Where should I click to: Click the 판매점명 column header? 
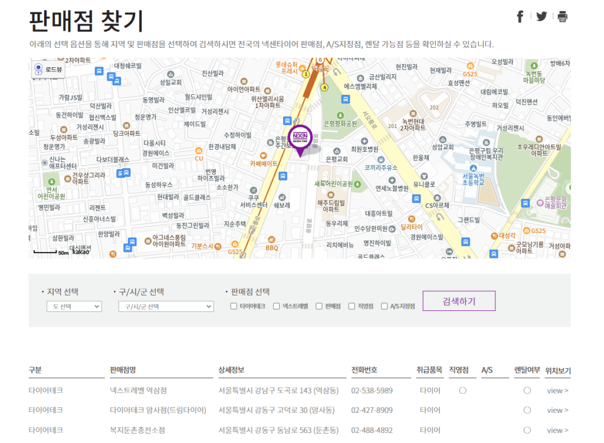[x=123, y=370]
